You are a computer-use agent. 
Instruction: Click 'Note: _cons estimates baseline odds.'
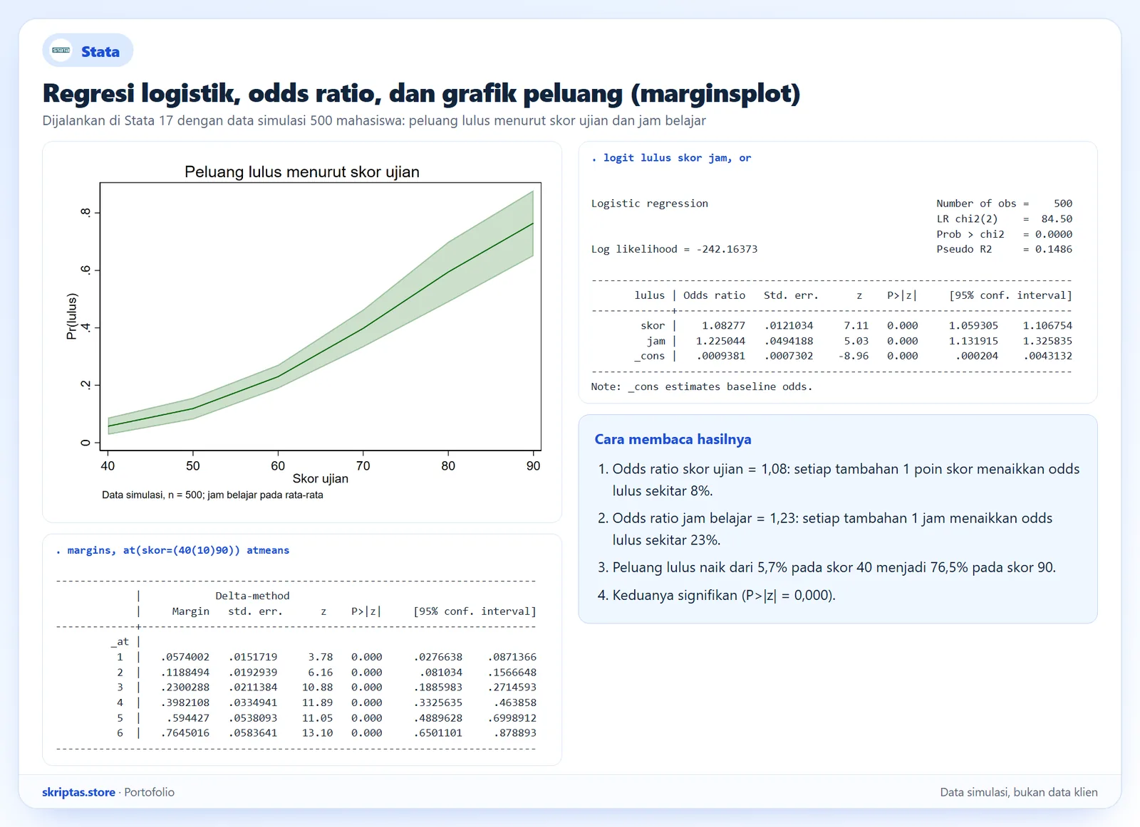[702, 386]
